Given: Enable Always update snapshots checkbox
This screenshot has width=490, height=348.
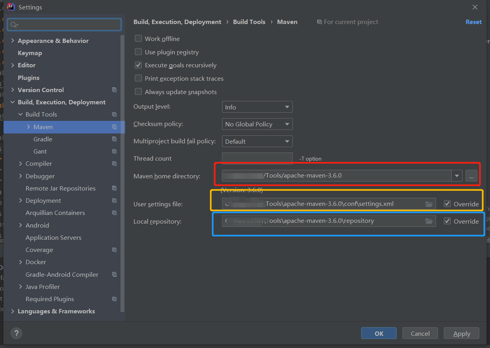Looking at the screenshot, I should pyautogui.click(x=138, y=92).
